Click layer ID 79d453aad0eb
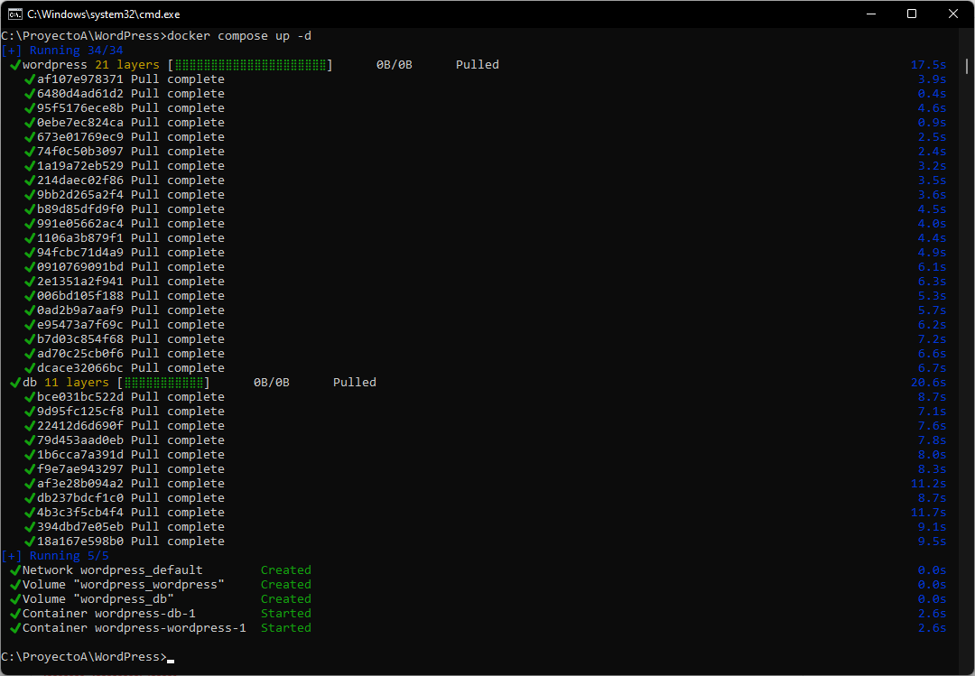Screen dimensions: 975x676 [80, 440]
